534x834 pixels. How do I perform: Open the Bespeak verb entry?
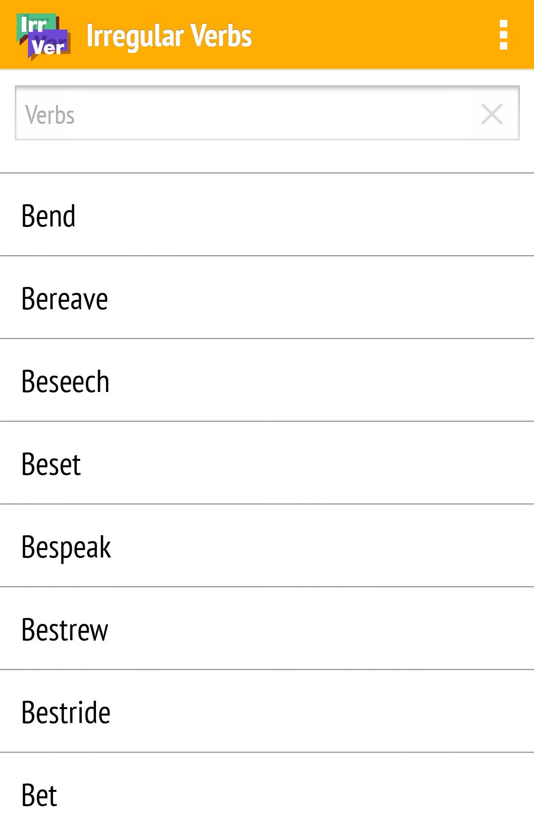[267, 547]
